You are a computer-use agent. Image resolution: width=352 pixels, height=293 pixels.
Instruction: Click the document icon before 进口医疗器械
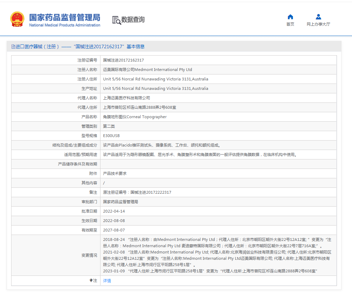[13, 47]
